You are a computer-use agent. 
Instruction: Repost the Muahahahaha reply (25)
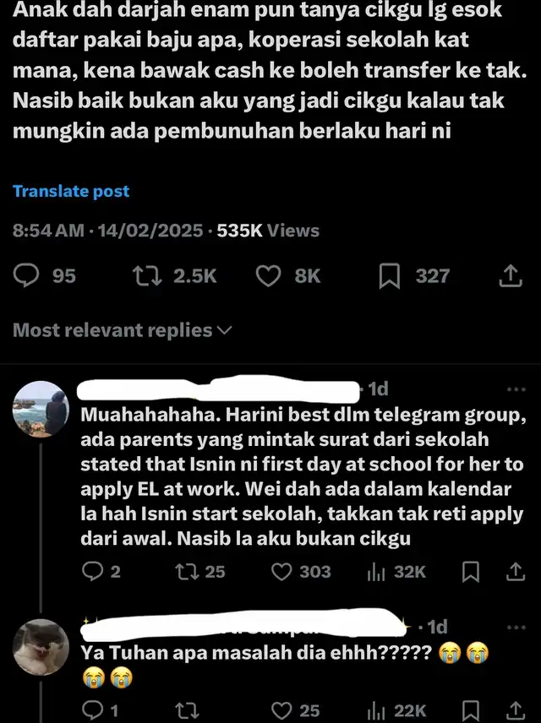pyautogui.click(x=200, y=572)
